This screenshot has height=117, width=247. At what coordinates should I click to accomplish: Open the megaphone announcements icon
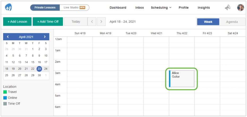pyautogui.click(x=227, y=7)
